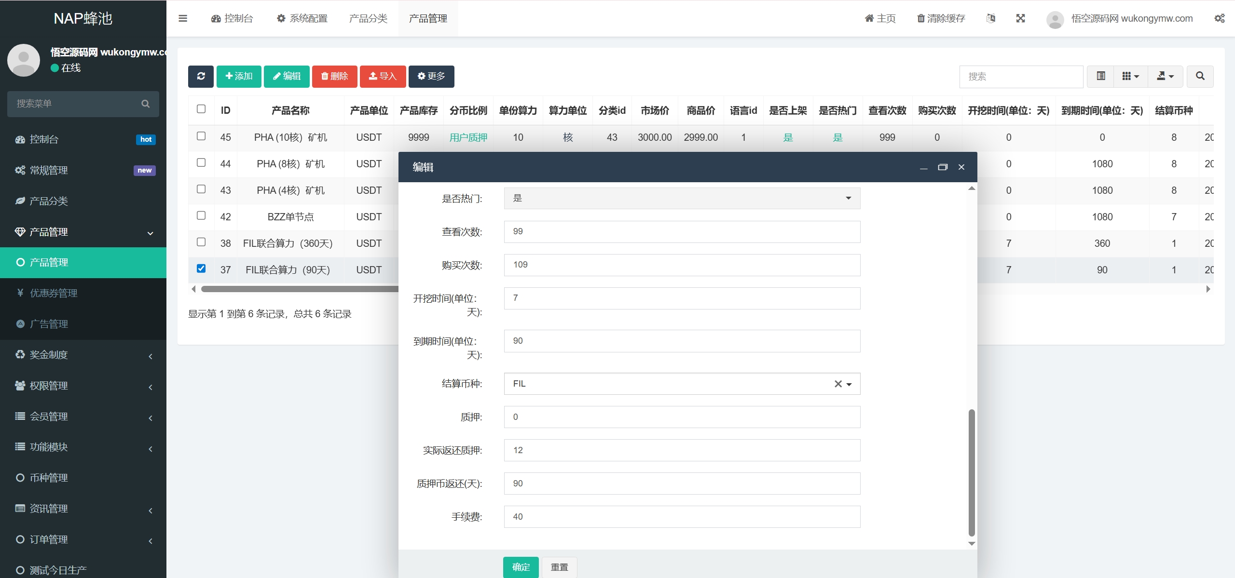Toggle the sidebar hamburger menu icon
Viewport: 1235px width, 578px height.
point(183,18)
